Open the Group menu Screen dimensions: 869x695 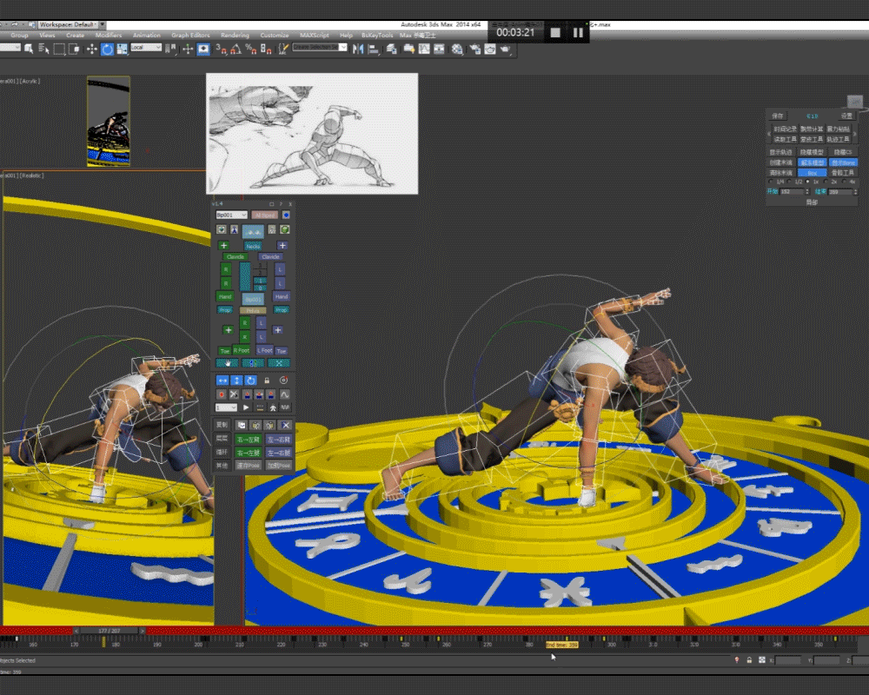pyautogui.click(x=19, y=35)
